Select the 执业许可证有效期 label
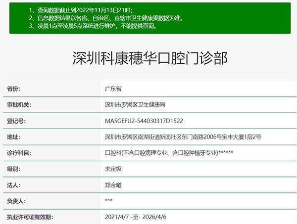The image size is (297, 224). [x=30, y=217]
